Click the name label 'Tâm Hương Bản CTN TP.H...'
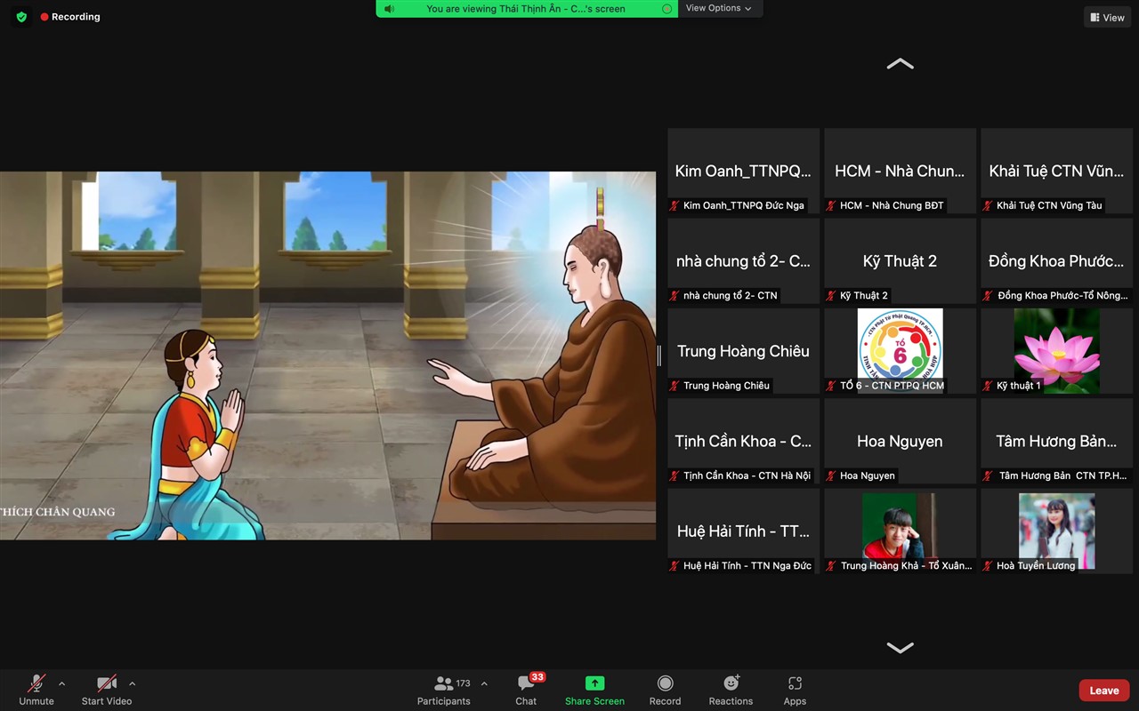1139x711 pixels. [x=1062, y=475]
